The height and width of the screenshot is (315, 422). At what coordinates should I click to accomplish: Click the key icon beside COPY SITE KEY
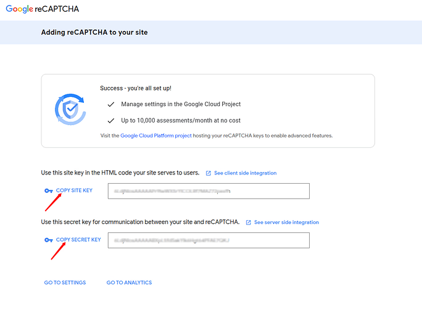pos(49,190)
